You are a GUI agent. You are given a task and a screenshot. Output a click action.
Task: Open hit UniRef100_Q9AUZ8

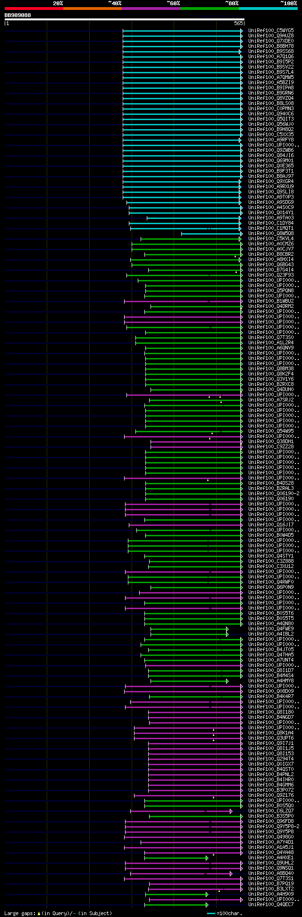(x=271, y=35)
